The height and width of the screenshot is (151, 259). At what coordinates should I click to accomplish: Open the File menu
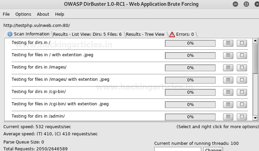coord(6,14)
